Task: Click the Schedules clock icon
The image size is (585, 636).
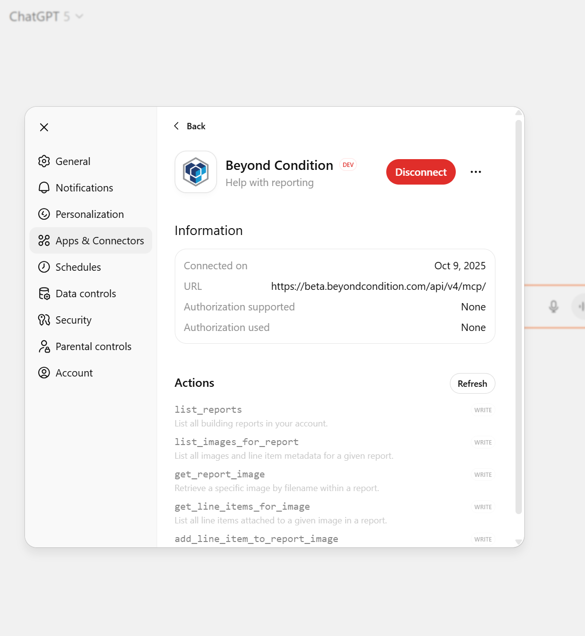Action: [x=44, y=267]
